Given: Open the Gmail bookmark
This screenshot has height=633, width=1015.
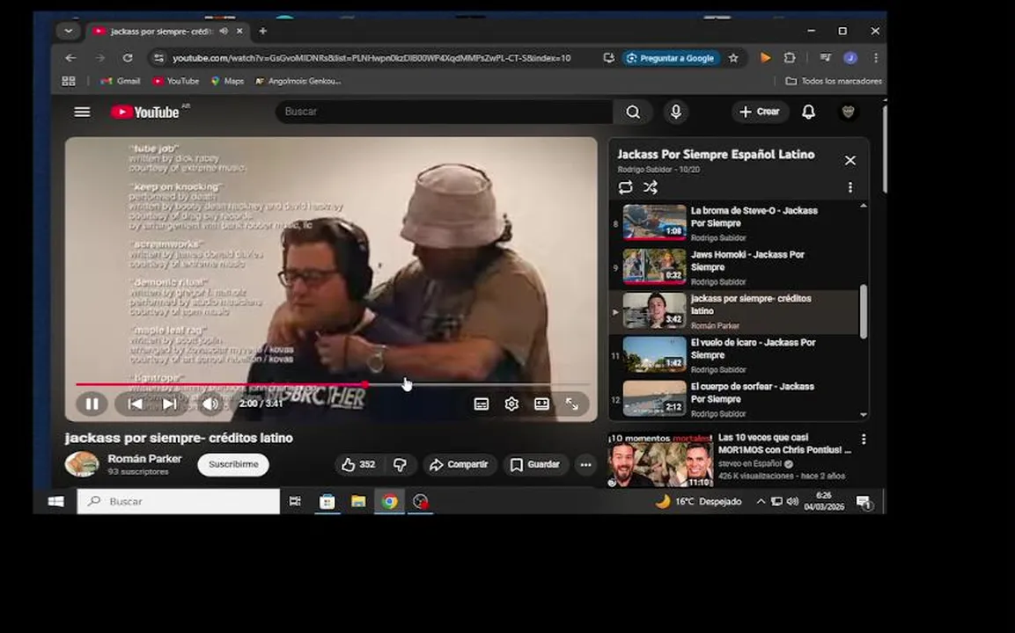Looking at the screenshot, I should point(121,81).
